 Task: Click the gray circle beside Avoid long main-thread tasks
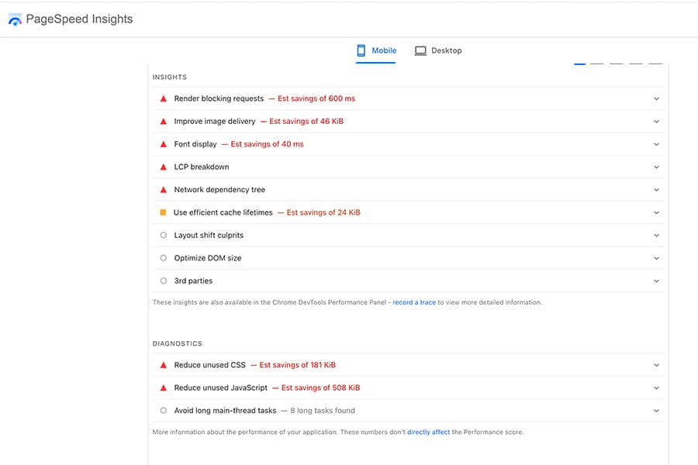tap(163, 411)
